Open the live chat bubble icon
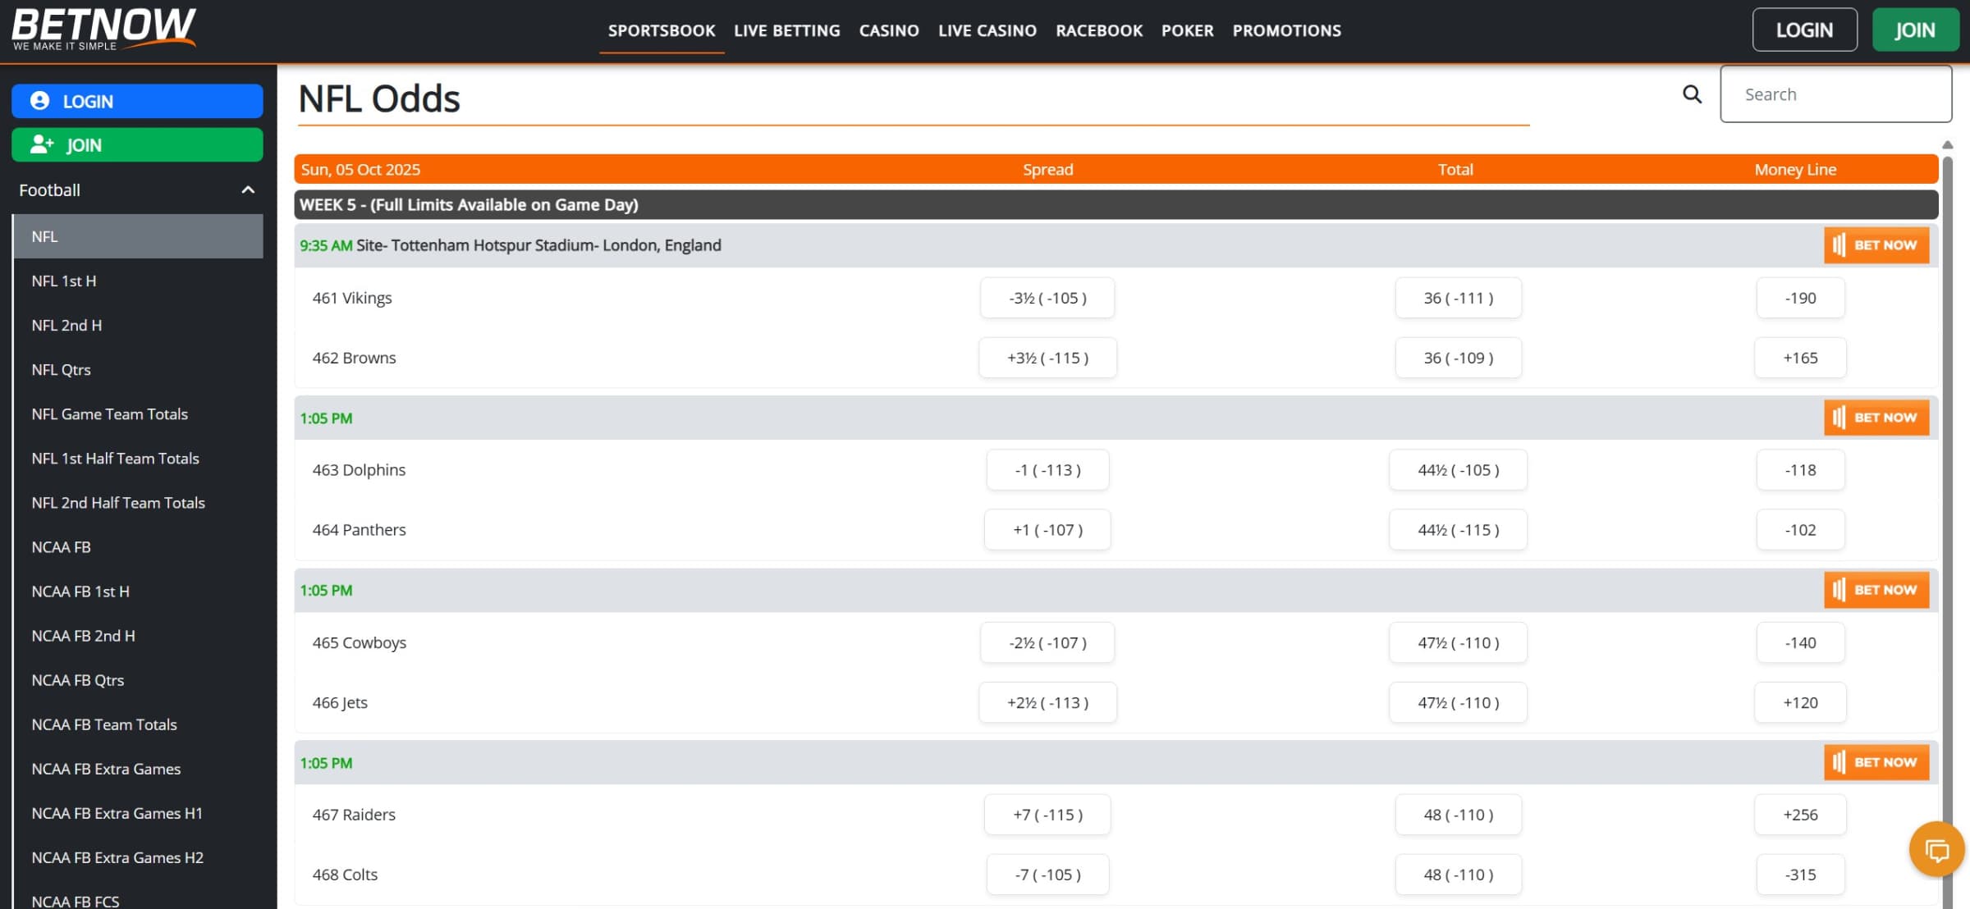Image resolution: width=1970 pixels, height=909 pixels. [x=1936, y=850]
